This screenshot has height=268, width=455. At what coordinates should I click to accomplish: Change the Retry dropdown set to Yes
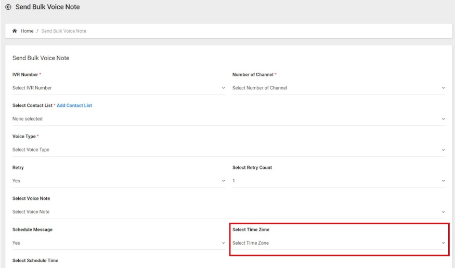[x=119, y=181]
